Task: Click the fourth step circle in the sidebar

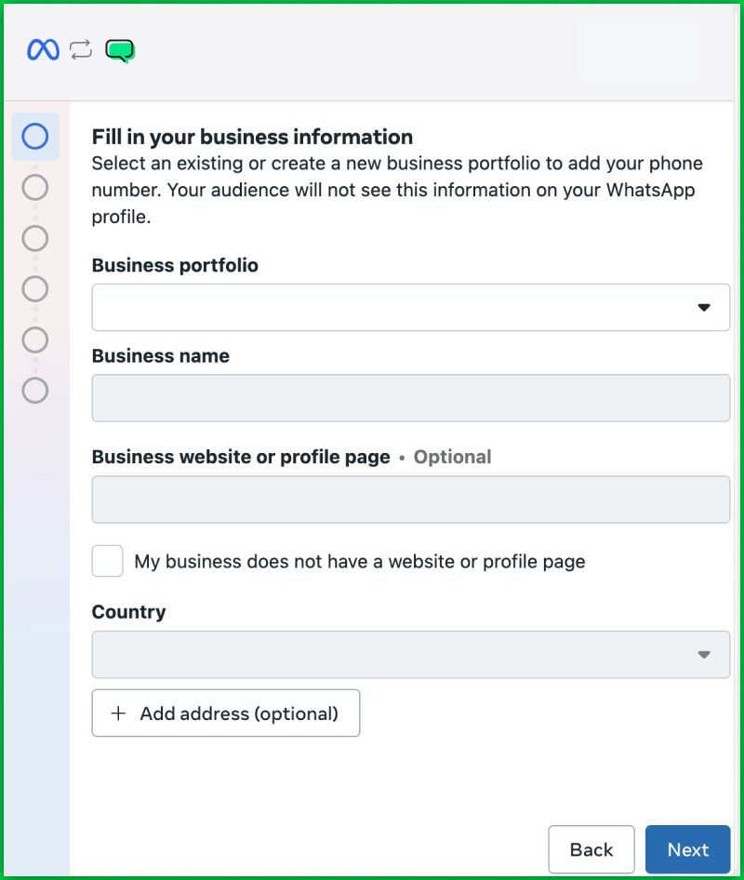Action: [x=34, y=288]
